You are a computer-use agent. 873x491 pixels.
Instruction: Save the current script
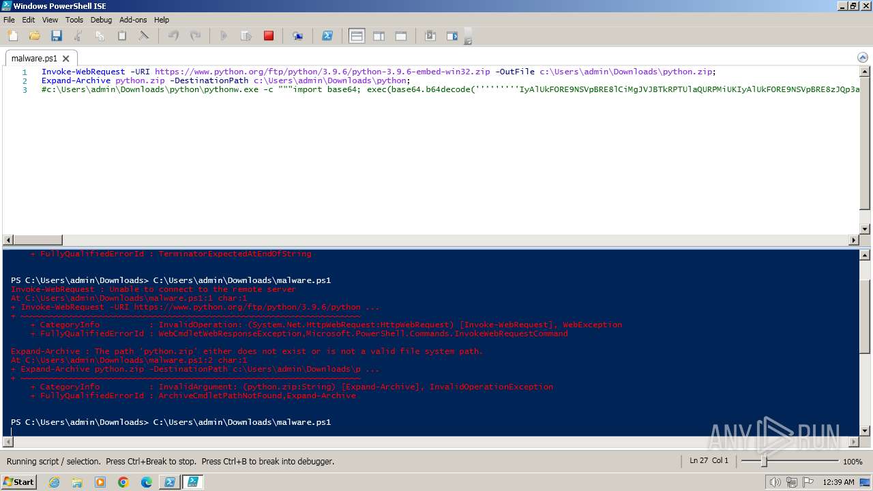(56, 35)
